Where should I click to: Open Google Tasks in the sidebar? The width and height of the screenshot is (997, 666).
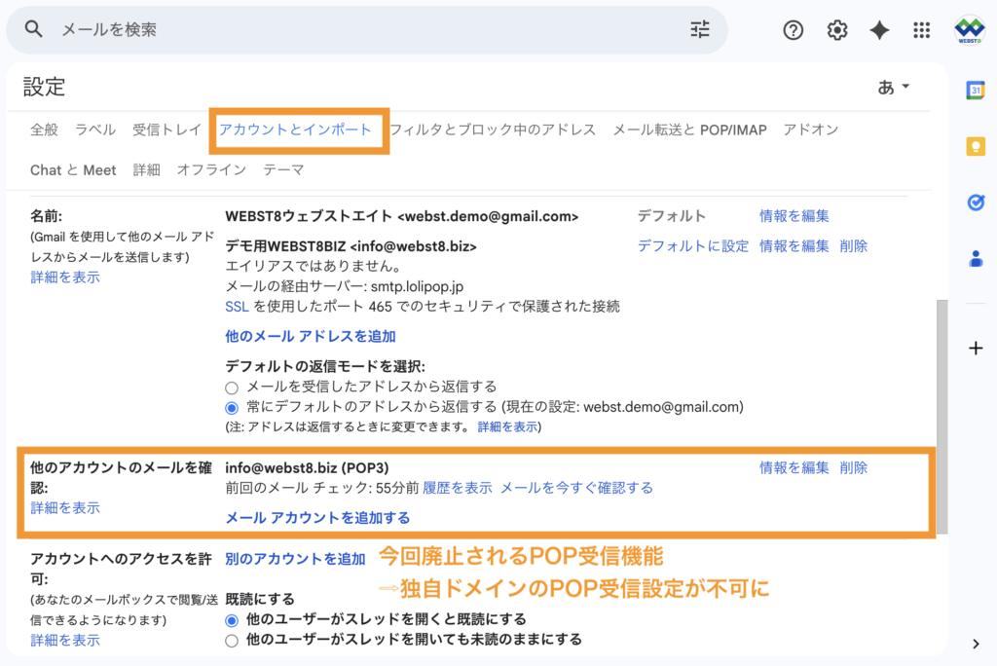click(977, 203)
